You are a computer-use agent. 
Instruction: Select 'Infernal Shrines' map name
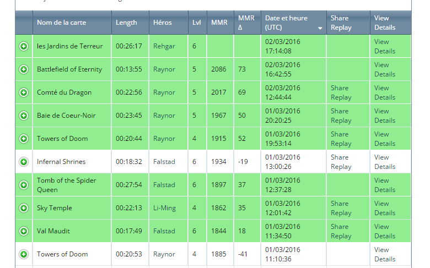coord(61,162)
